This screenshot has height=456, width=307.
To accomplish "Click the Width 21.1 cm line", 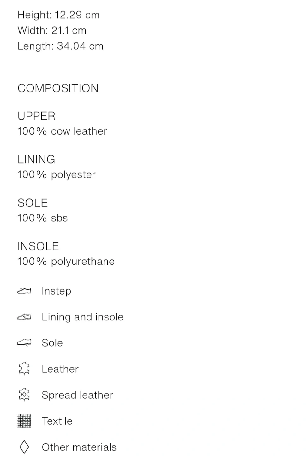I will coord(52,30).
